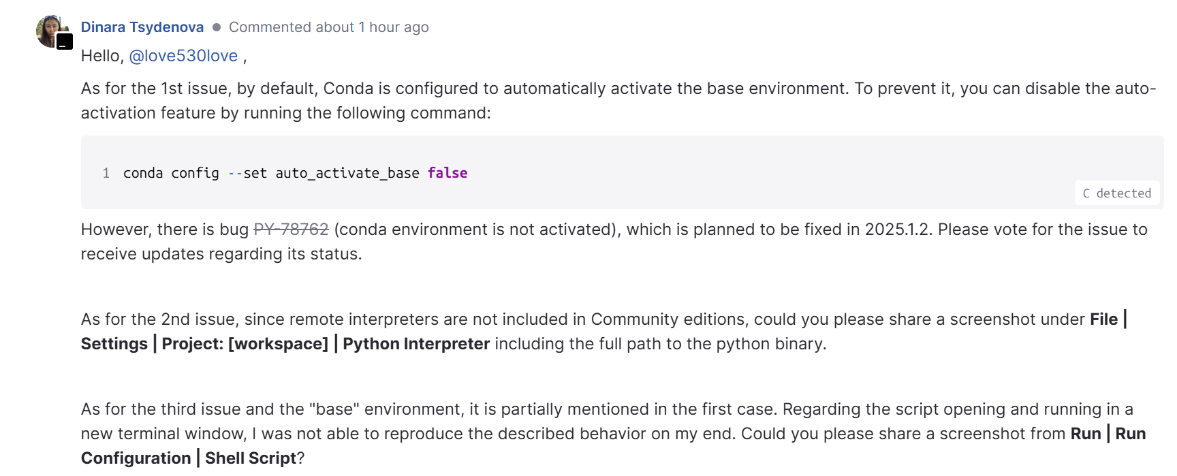Click "auto_activate_base" in the code block
The height and width of the screenshot is (476, 1177).
click(347, 173)
